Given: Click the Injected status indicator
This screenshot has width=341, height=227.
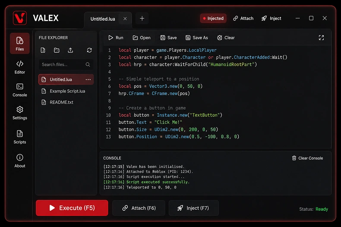Looking at the screenshot, I should coord(213,19).
